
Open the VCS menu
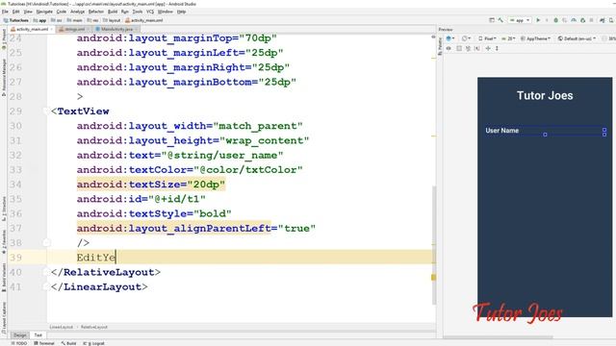pos(150,12)
